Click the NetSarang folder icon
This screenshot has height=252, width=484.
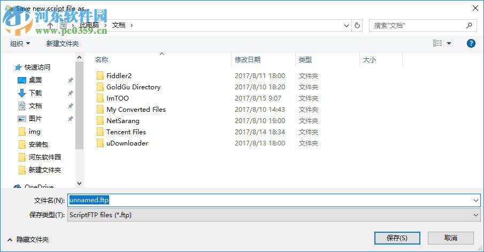[x=100, y=120]
